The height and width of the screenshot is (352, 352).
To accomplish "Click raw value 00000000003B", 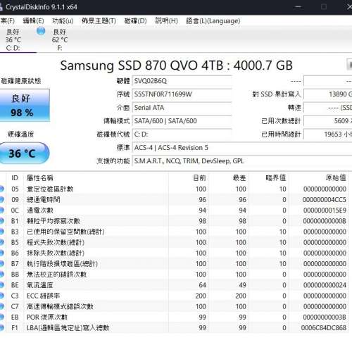I will pos(325,317).
